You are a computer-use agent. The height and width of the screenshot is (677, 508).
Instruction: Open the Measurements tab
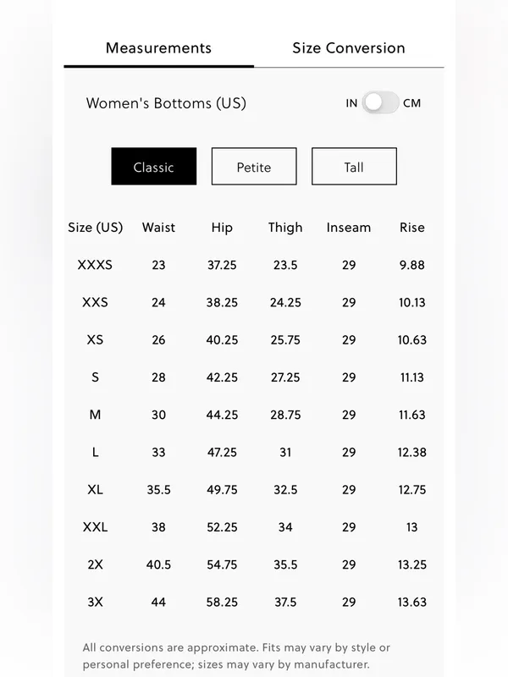[158, 48]
